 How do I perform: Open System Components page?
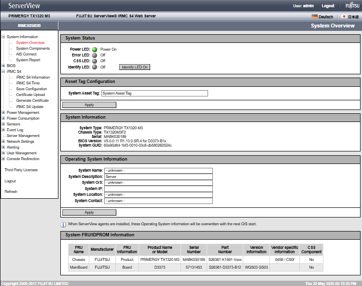[33, 48]
